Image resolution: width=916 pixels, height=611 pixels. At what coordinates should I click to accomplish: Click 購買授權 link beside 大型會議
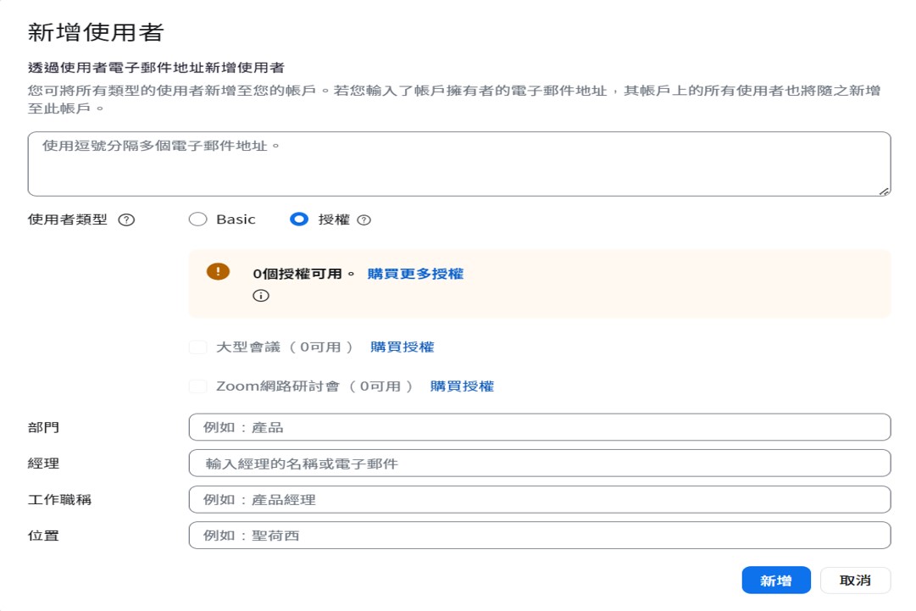pos(402,347)
